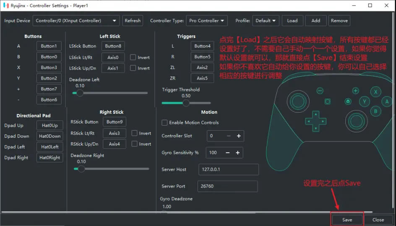Click the Add profile button
This screenshot has height=226, width=396.
click(x=316, y=21)
